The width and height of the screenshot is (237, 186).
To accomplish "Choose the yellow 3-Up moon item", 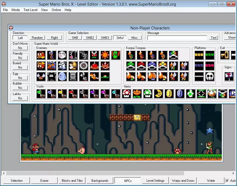I will coord(158,94).
